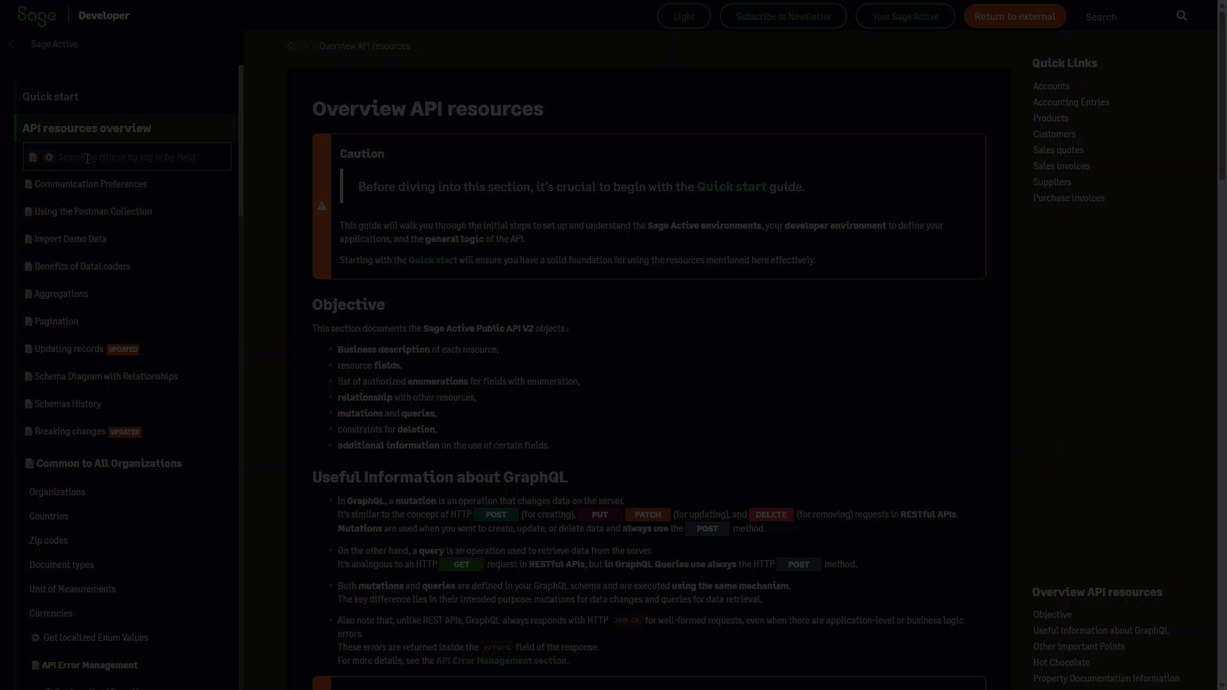Image resolution: width=1227 pixels, height=690 pixels.
Task: Click the gear filter icon in sidebar search
Action: coord(49,157)
